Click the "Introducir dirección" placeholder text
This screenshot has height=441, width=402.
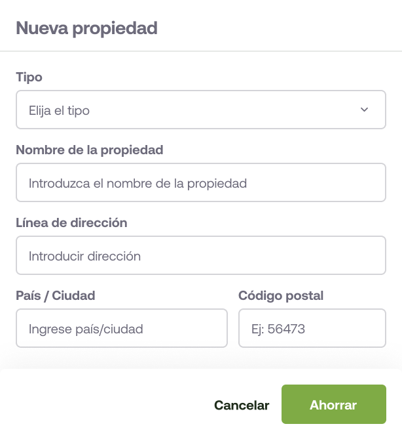tap(84, 256)
